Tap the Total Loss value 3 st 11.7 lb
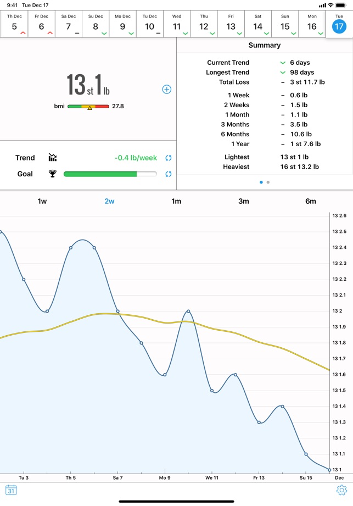 [x=307, y=82]
